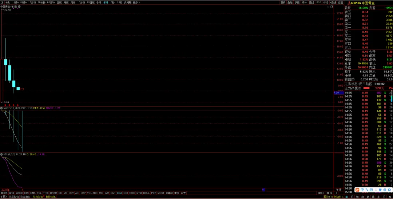Open the dropdown next to 中国黄金(年线) title
Viewport: 393px width, 199px height.
click(x=19, y=7)
